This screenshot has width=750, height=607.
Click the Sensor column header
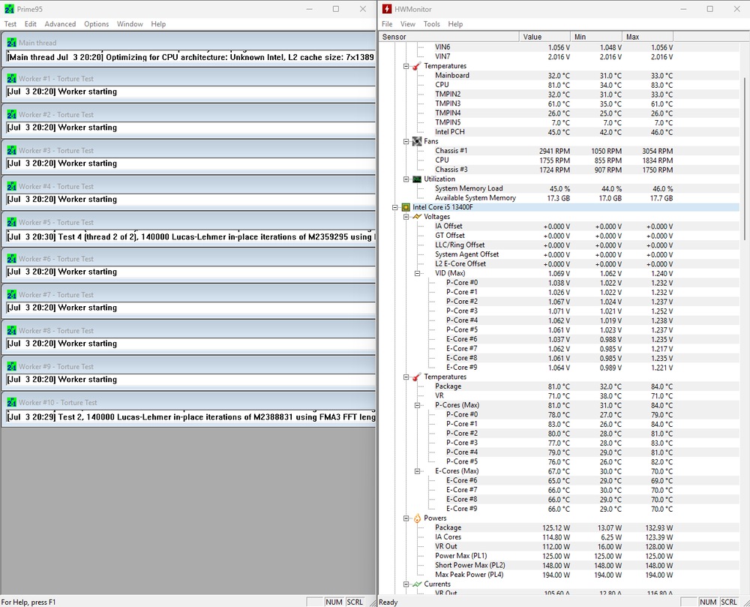(x=449, y=37)
